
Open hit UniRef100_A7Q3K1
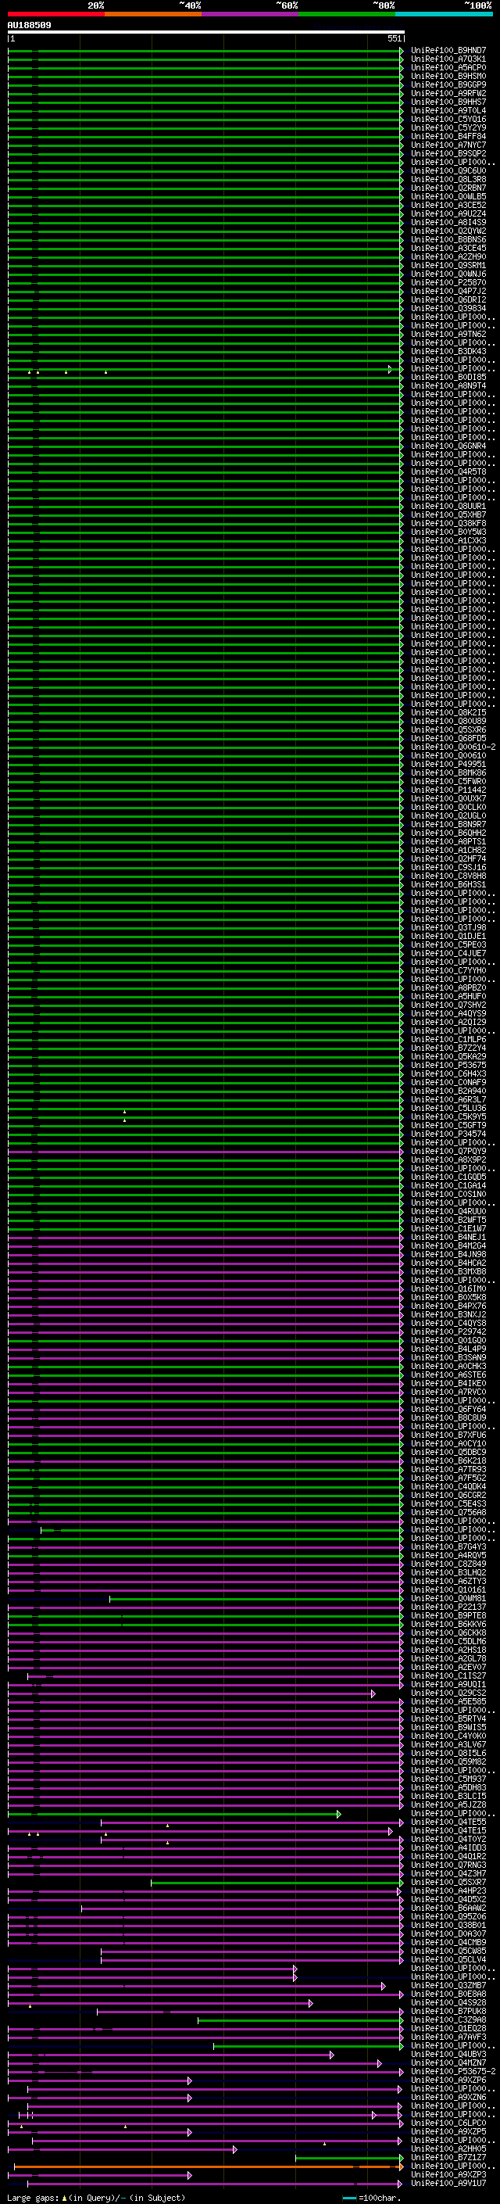[448, 59]
